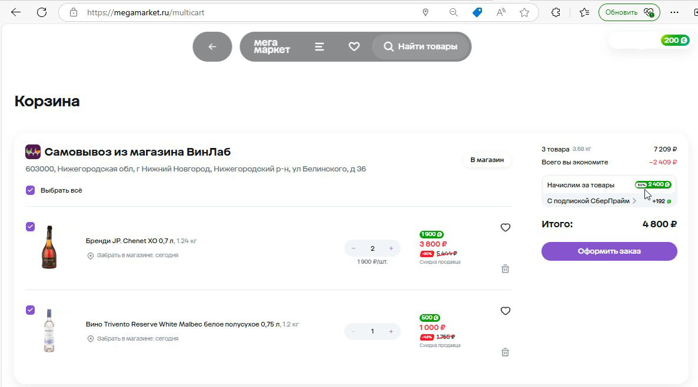The height and width of the screenshot is (387, 698).
Task: Open favorites heart in site header
Action: click(354, 46)
